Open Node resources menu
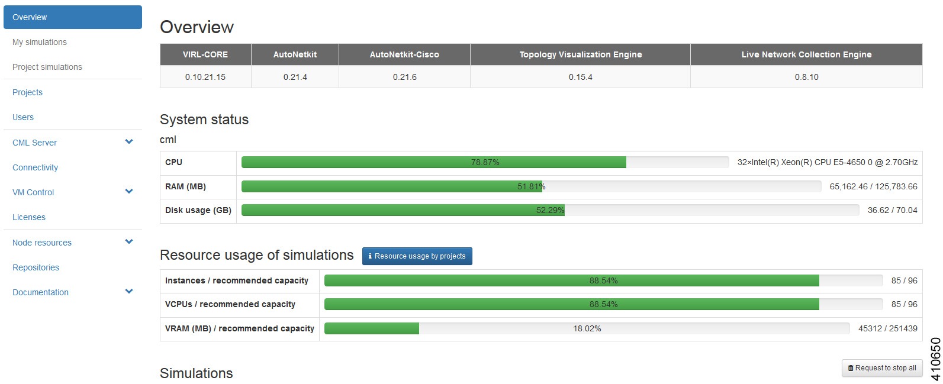Viewport: 943px width, 384px height. (42, 243)
